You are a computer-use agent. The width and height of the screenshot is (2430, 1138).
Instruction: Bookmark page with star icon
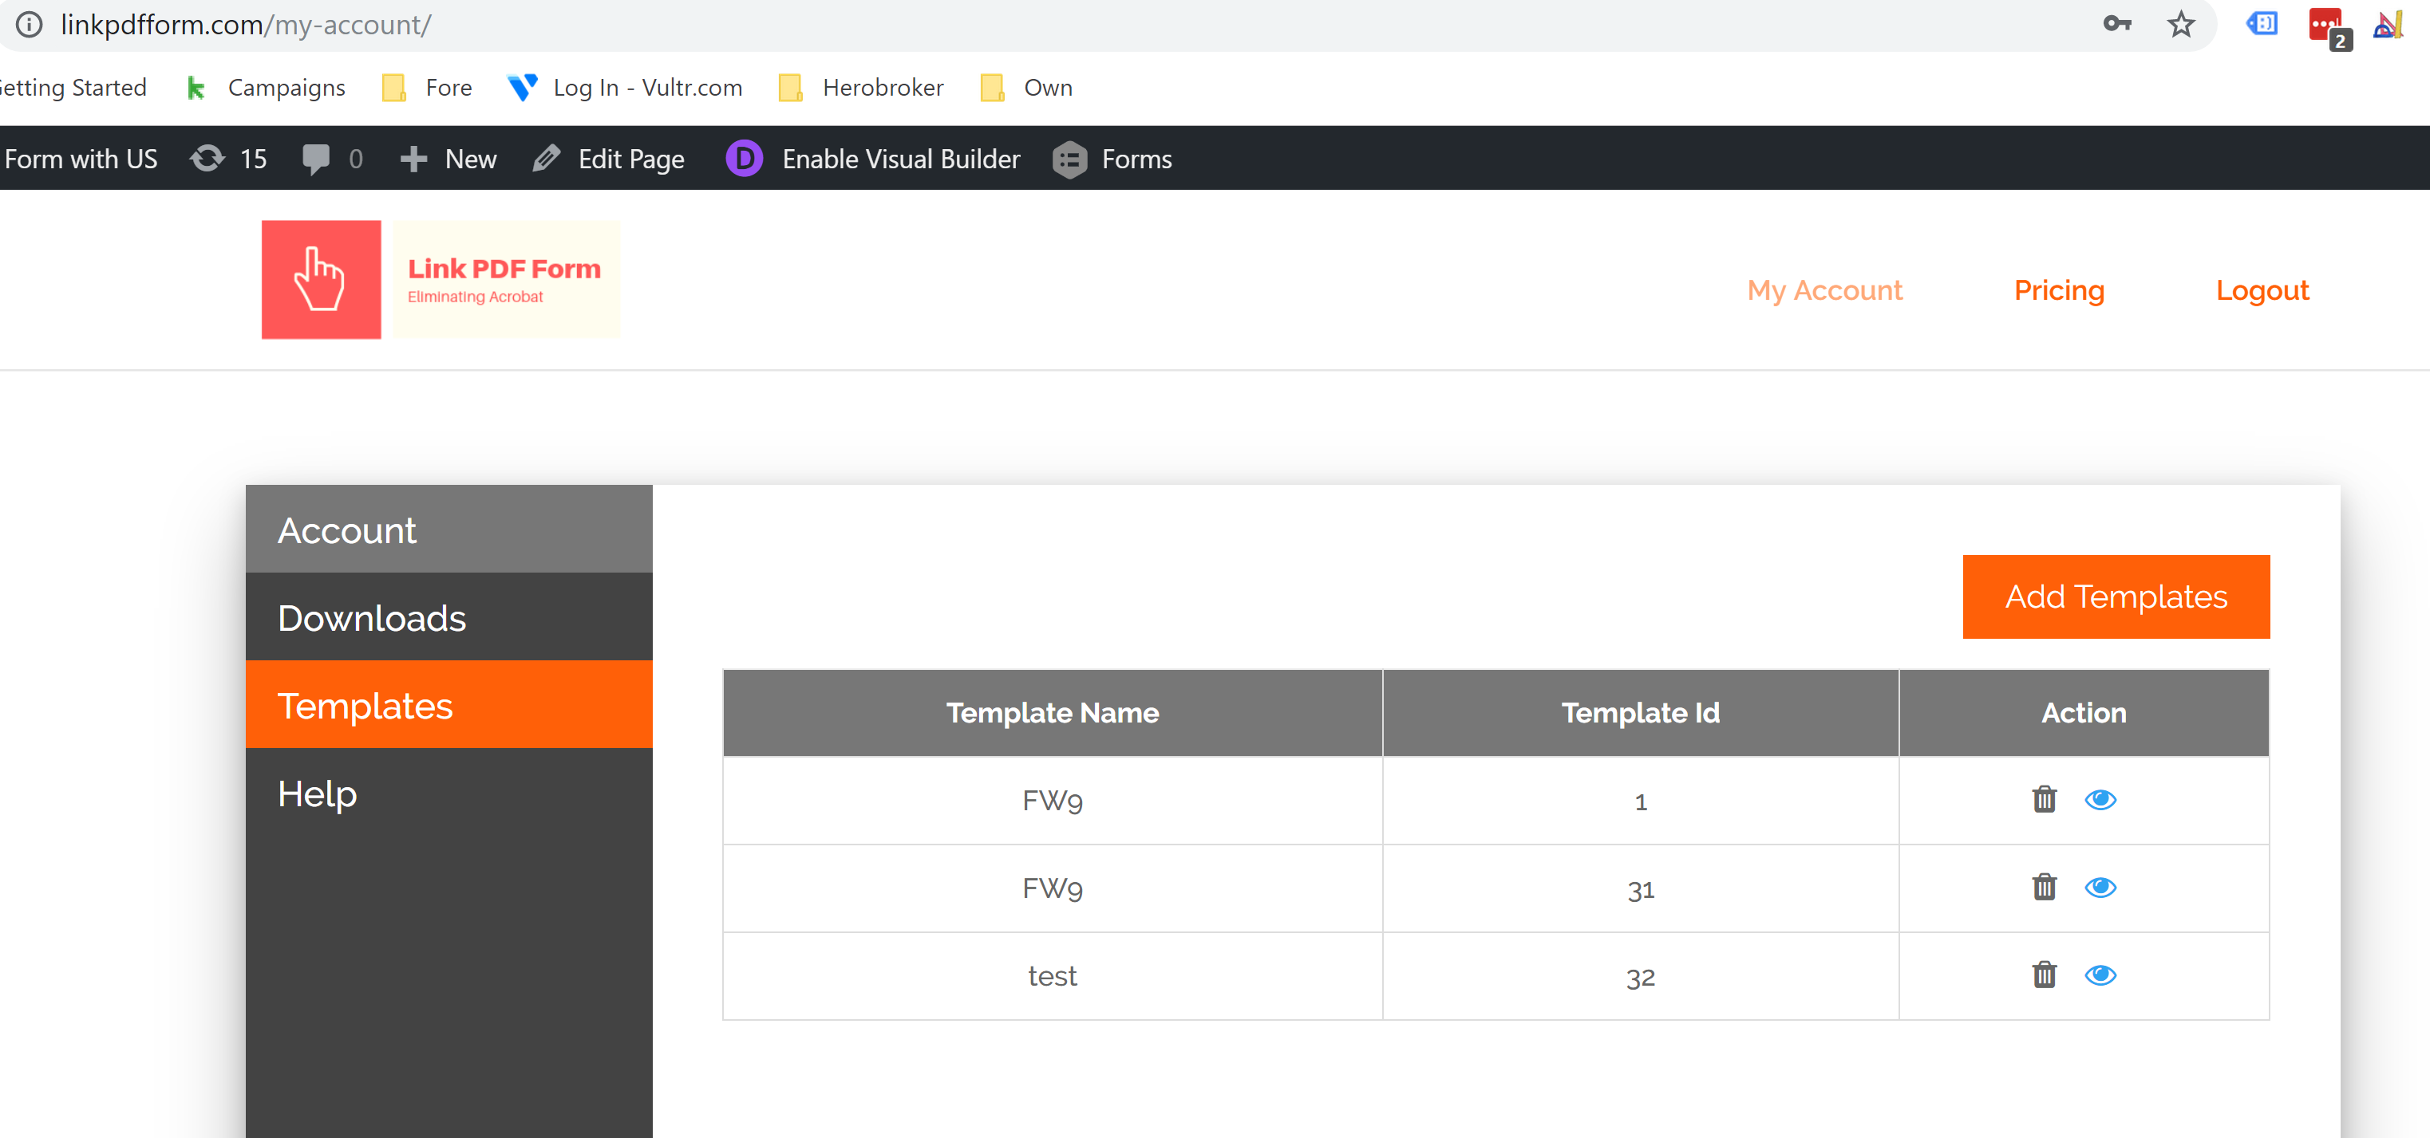[2180, 25]
